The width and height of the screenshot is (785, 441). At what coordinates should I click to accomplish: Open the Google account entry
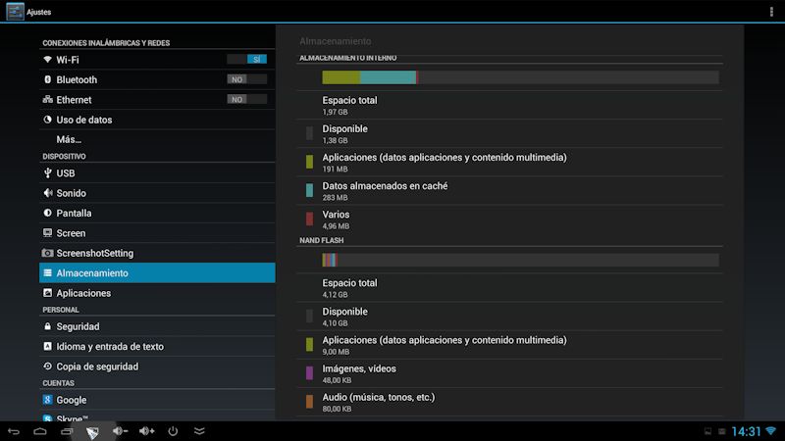click(x=157, y=400)
